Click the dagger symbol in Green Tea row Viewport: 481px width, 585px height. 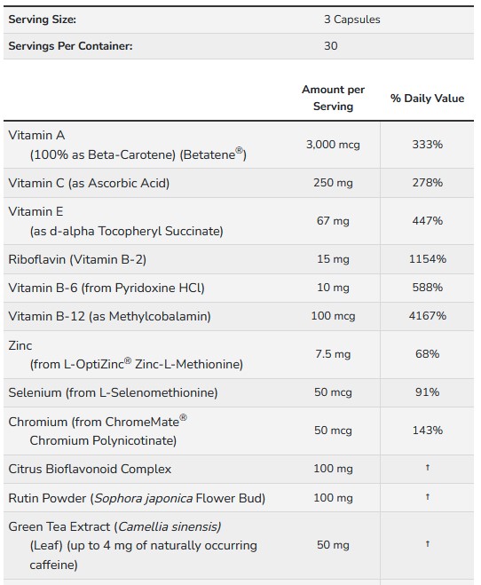click(x=427, y=543)
